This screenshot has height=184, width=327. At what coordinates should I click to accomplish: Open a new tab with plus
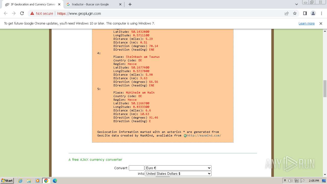(x=130, y=4)
